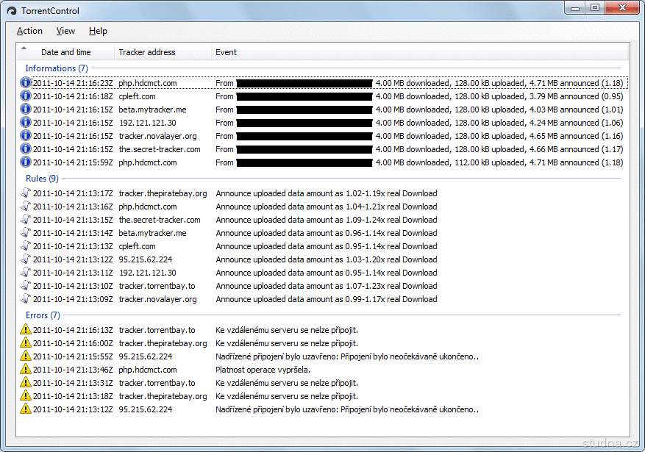Sort by Tracker address column header
This screenshot has height=452, width=645.
pos(147,52)
